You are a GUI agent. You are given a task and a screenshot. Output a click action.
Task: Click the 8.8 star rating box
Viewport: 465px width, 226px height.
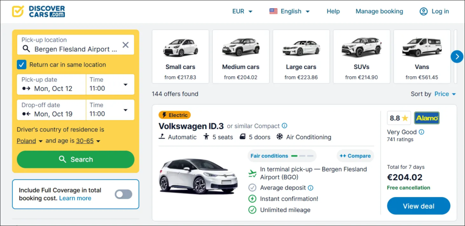(x=399, y=118)
